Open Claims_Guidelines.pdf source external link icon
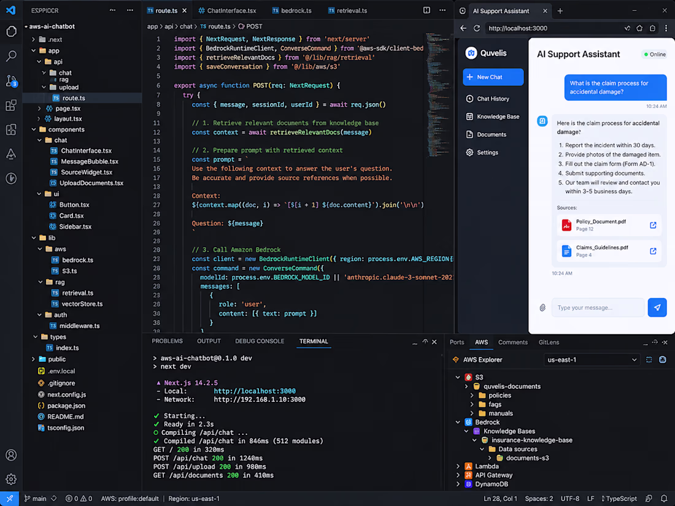Screen dimensions: 675x506 click(x=653, y=251)
